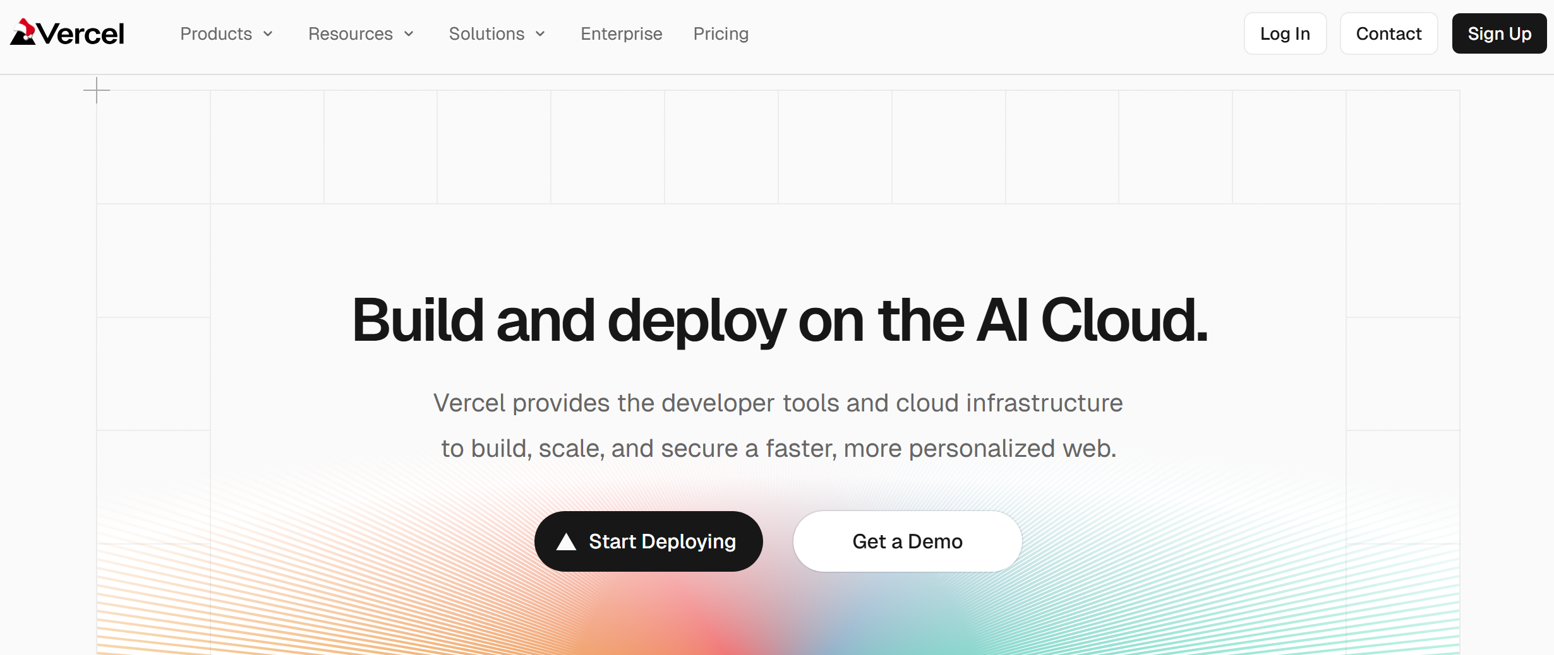
Task: Click the Contact button
Action: [x=1388, y=34]
